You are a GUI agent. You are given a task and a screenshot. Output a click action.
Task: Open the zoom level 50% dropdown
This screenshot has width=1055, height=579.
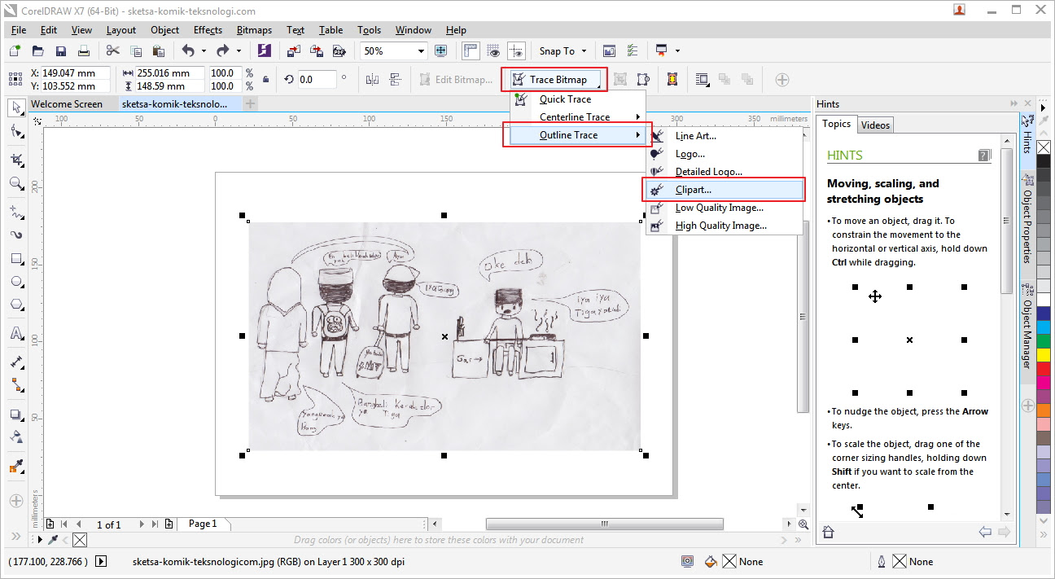(x=421, y=50)
